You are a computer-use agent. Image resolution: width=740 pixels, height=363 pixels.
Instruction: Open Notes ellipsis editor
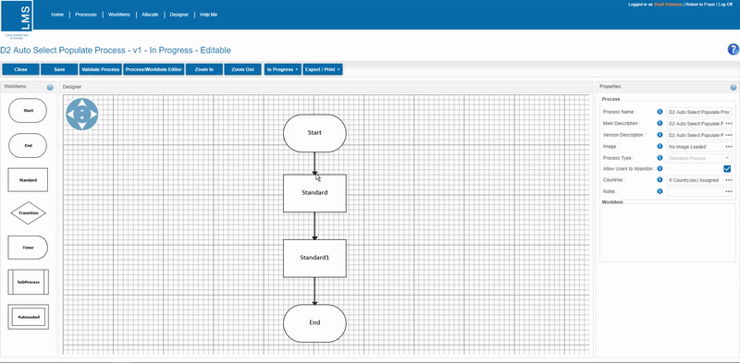click(729, 191)
